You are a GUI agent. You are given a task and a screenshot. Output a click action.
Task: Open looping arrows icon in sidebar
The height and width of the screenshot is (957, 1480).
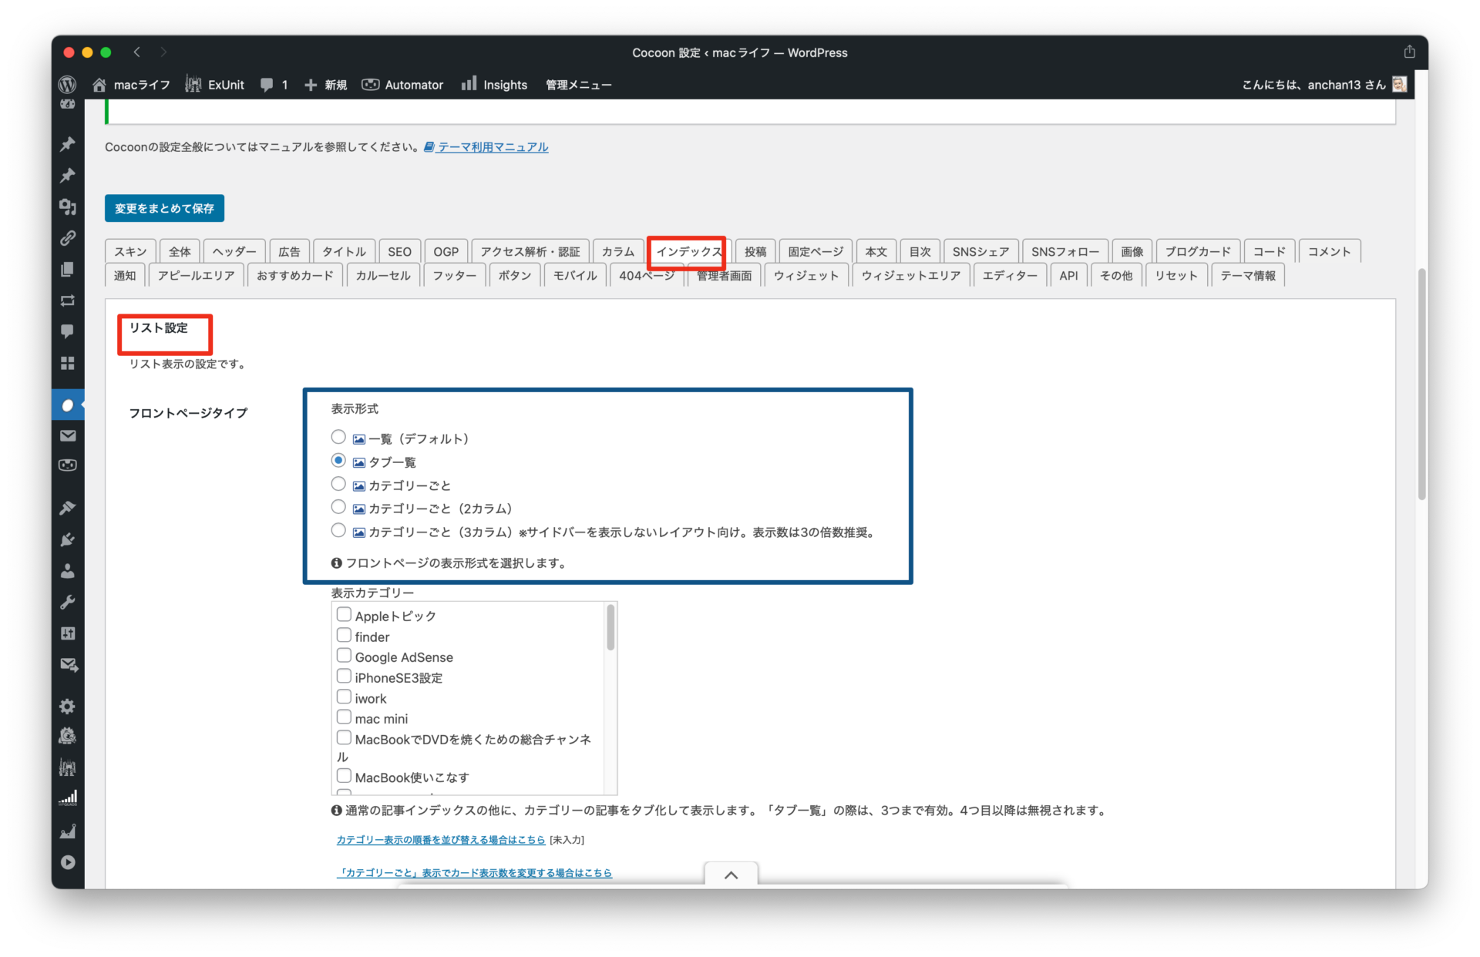68,301
